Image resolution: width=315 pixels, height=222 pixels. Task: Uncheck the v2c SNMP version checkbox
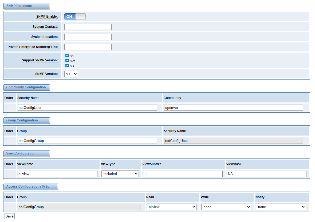67,60
